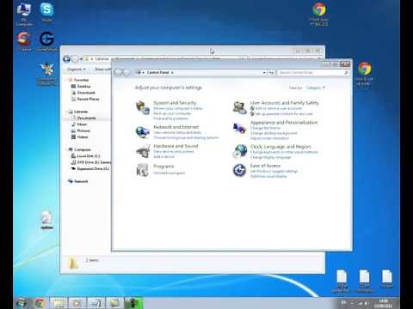Select Network in Explorer sidebar
413x309 pixels.
[x=78, y=181]
